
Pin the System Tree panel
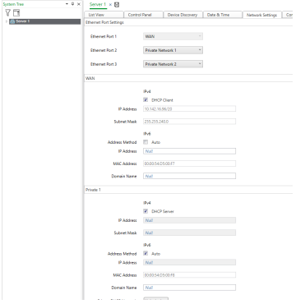tap(72, 4)
